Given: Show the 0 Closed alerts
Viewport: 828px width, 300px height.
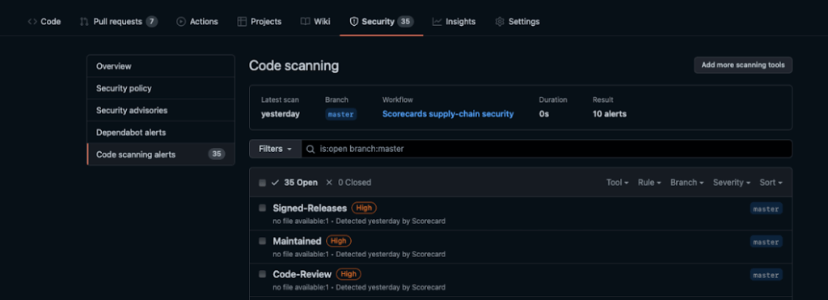Looking at the screenshot, I should click(x=349, y=182).
